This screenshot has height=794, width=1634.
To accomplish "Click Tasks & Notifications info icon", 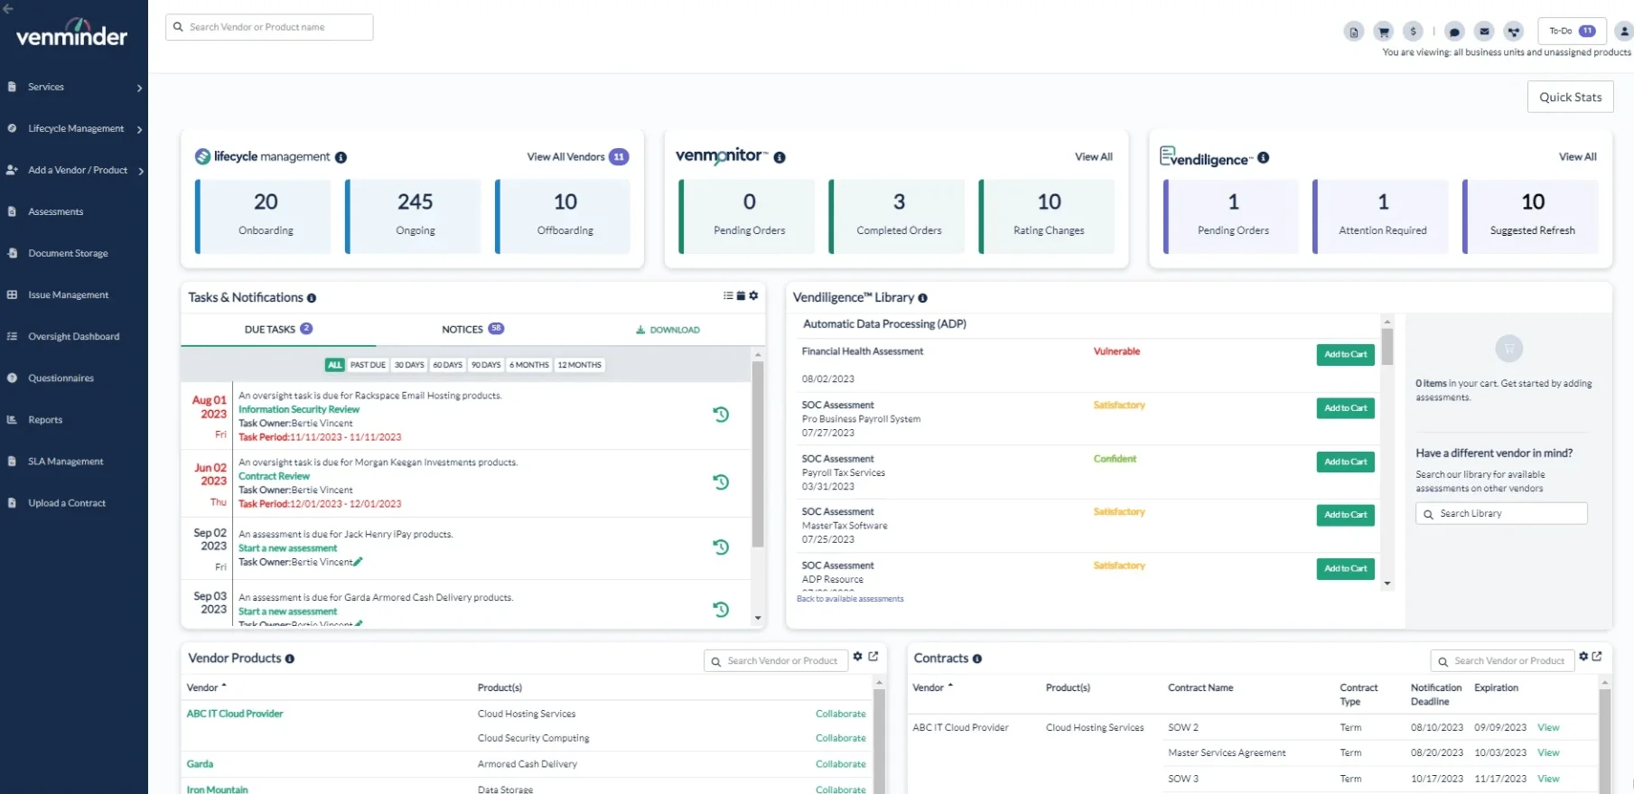I will [x=312, y=298].
